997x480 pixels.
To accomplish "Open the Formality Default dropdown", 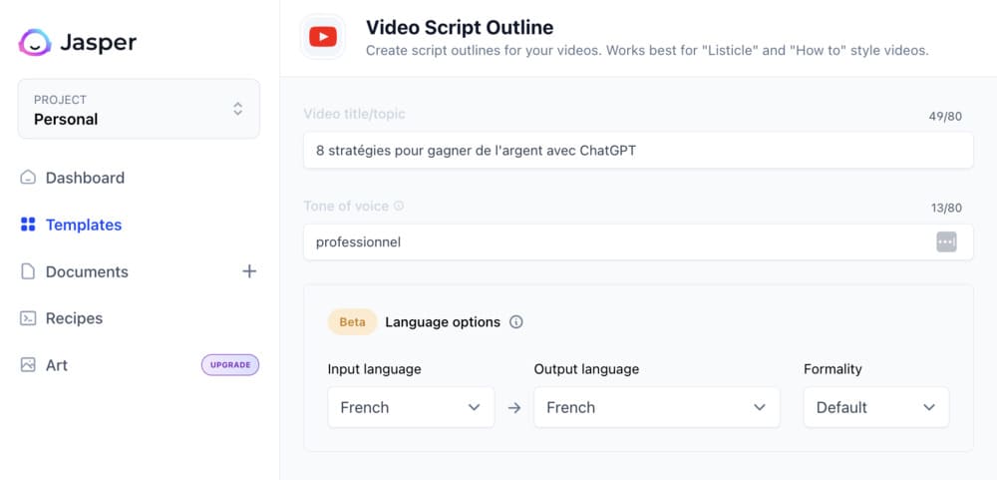I will tap(876, 407).
